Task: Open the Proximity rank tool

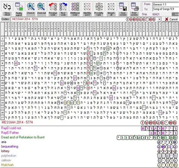Action: point(99,7)
